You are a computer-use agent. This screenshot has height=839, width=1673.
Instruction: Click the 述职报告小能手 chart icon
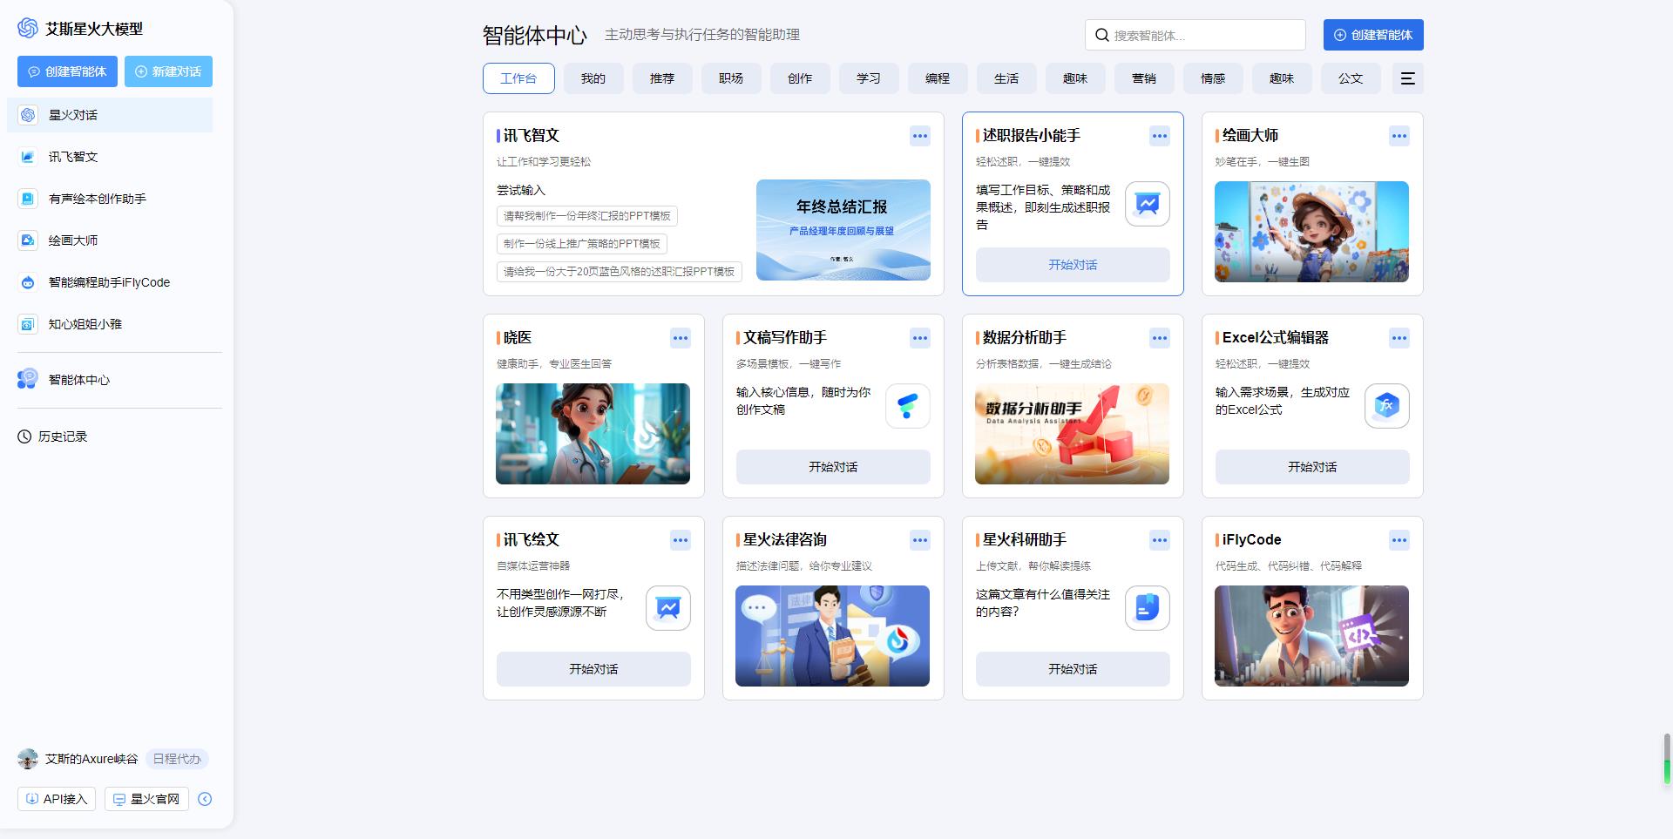point(1148,204)
